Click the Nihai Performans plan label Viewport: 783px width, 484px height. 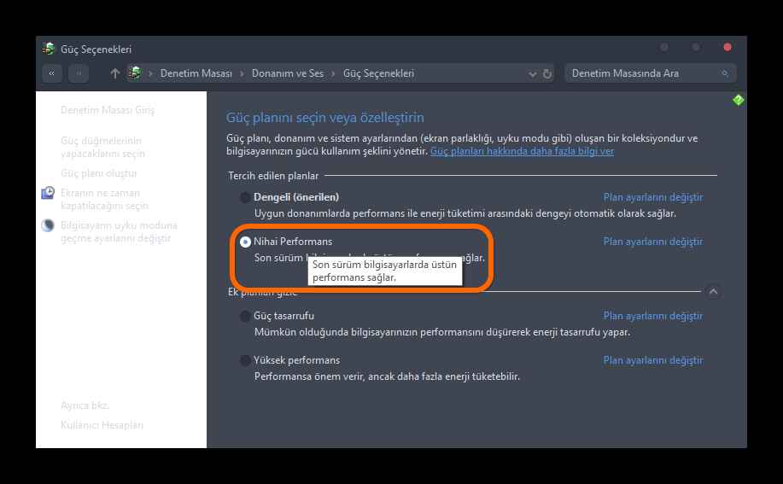pos(293,242)
